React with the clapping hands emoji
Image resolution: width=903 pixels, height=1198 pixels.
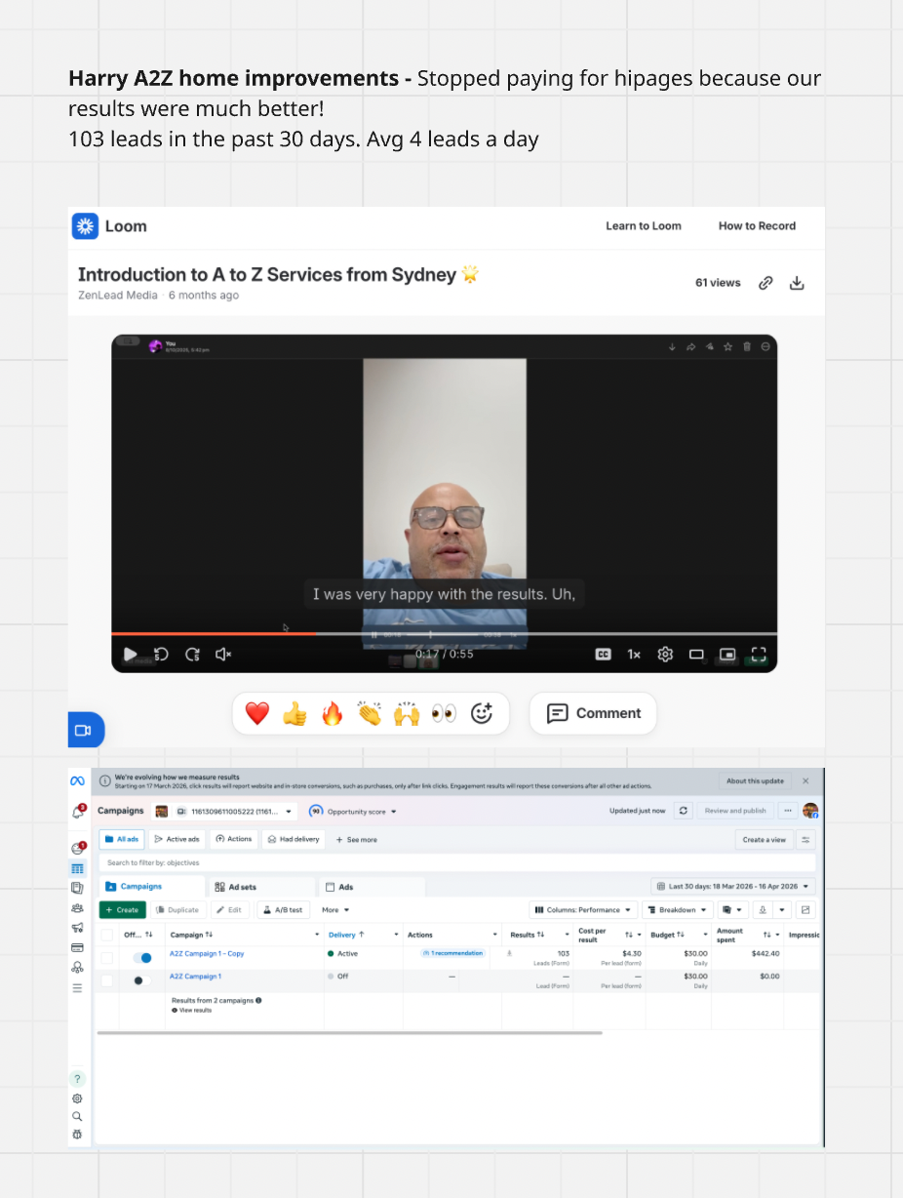(x=369, y=714)
